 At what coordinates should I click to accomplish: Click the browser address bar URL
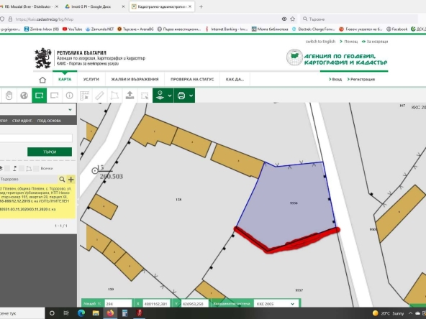[45, 19]
